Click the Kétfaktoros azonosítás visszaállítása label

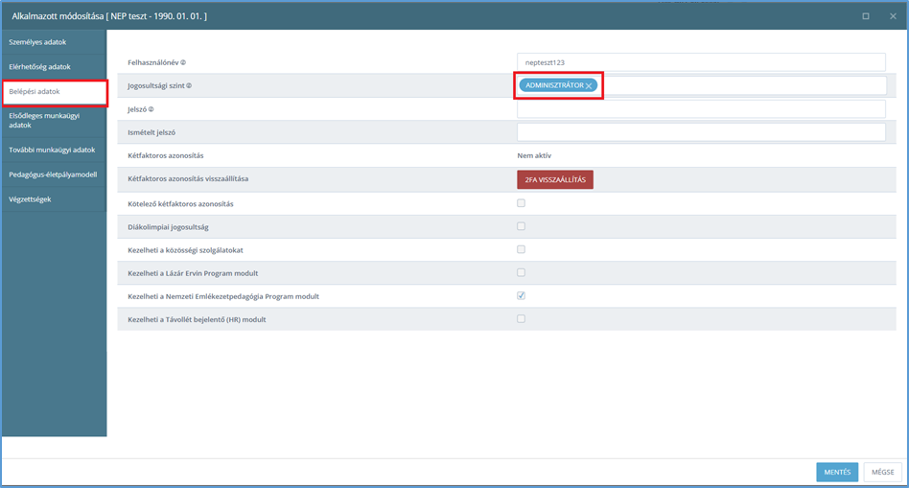(188, 179)
